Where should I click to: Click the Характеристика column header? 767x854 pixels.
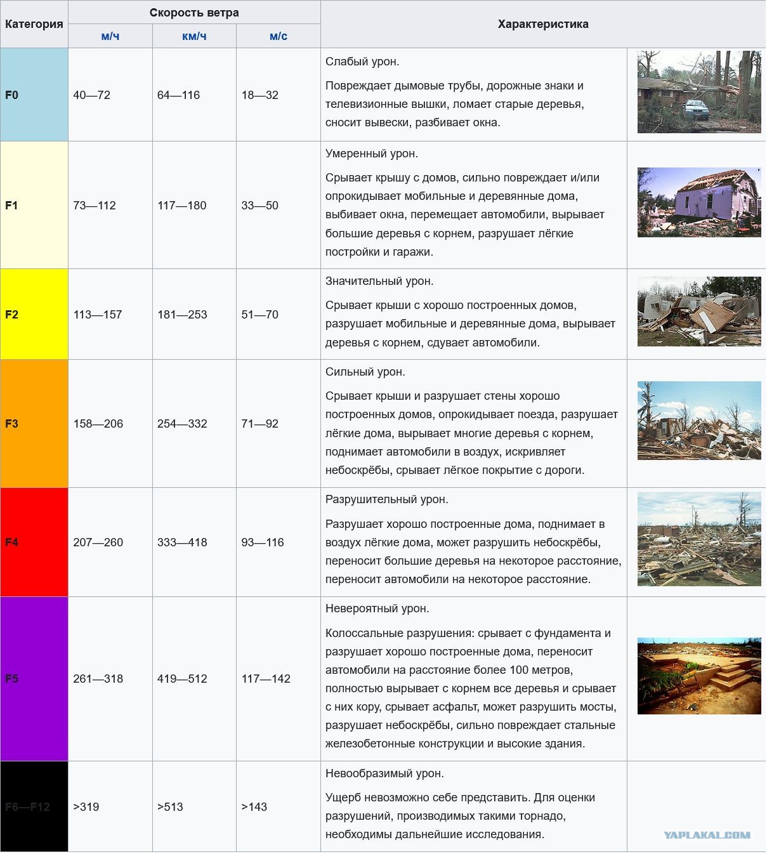coord(543,24)
